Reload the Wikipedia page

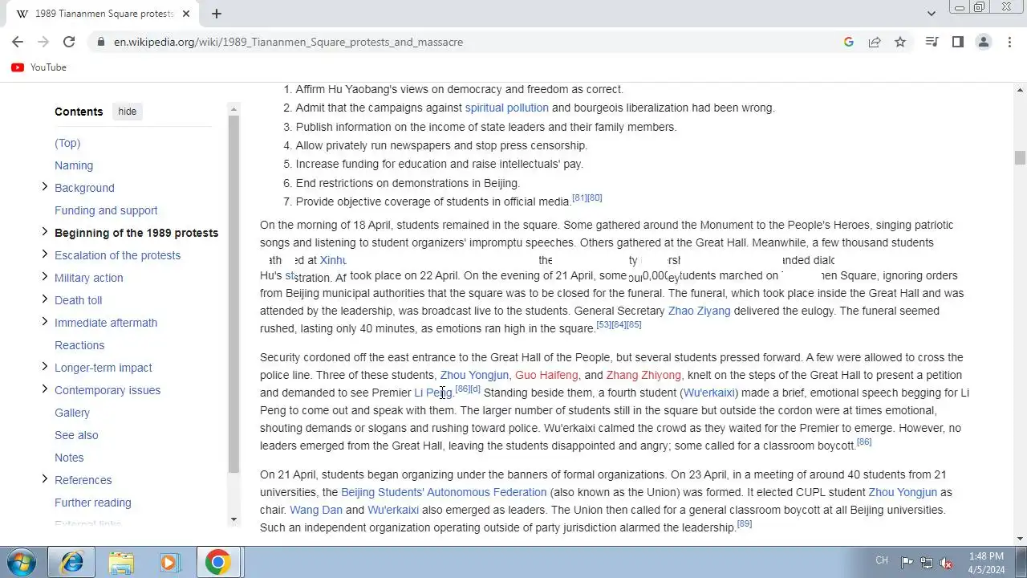[x=69, y=42]
